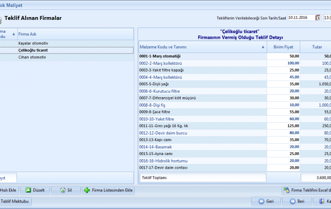Click the Düzelt edit button
Image resolution: width=331 pixels, height=209 pixels.
click(x=35, y=190)
